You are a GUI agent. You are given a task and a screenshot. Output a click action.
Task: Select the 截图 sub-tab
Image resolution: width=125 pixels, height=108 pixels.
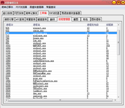coord(76,19)
